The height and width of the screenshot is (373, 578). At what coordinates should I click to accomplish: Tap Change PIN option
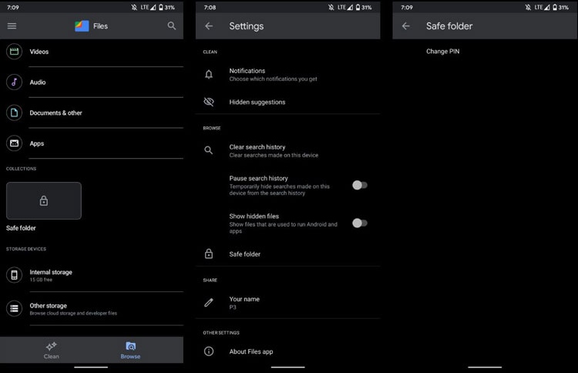pos(443,52)
